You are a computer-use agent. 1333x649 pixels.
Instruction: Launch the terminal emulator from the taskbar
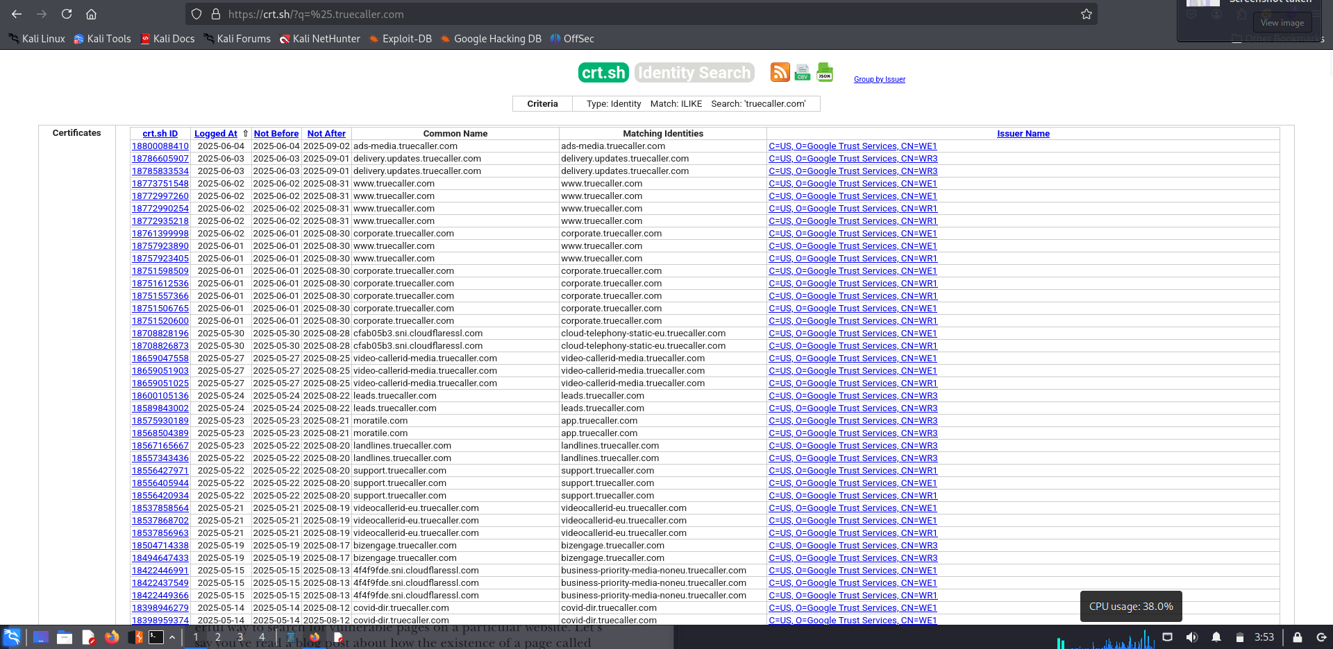point(156,637)
